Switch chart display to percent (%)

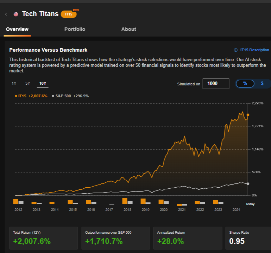245,83
